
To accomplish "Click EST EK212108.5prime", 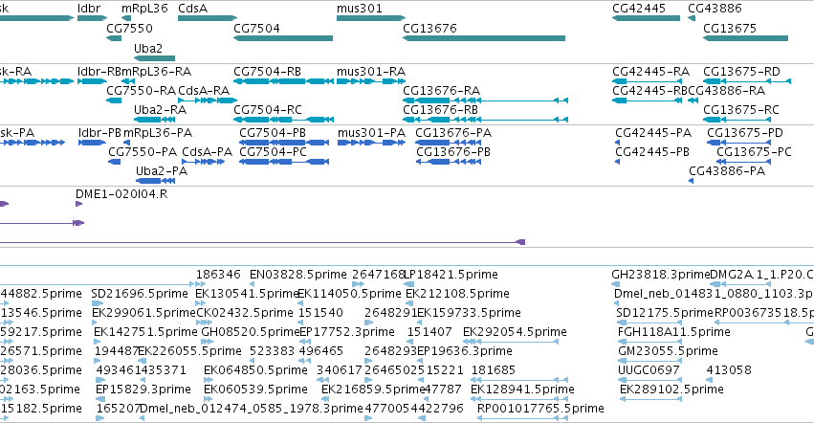I will click(408, 303).
